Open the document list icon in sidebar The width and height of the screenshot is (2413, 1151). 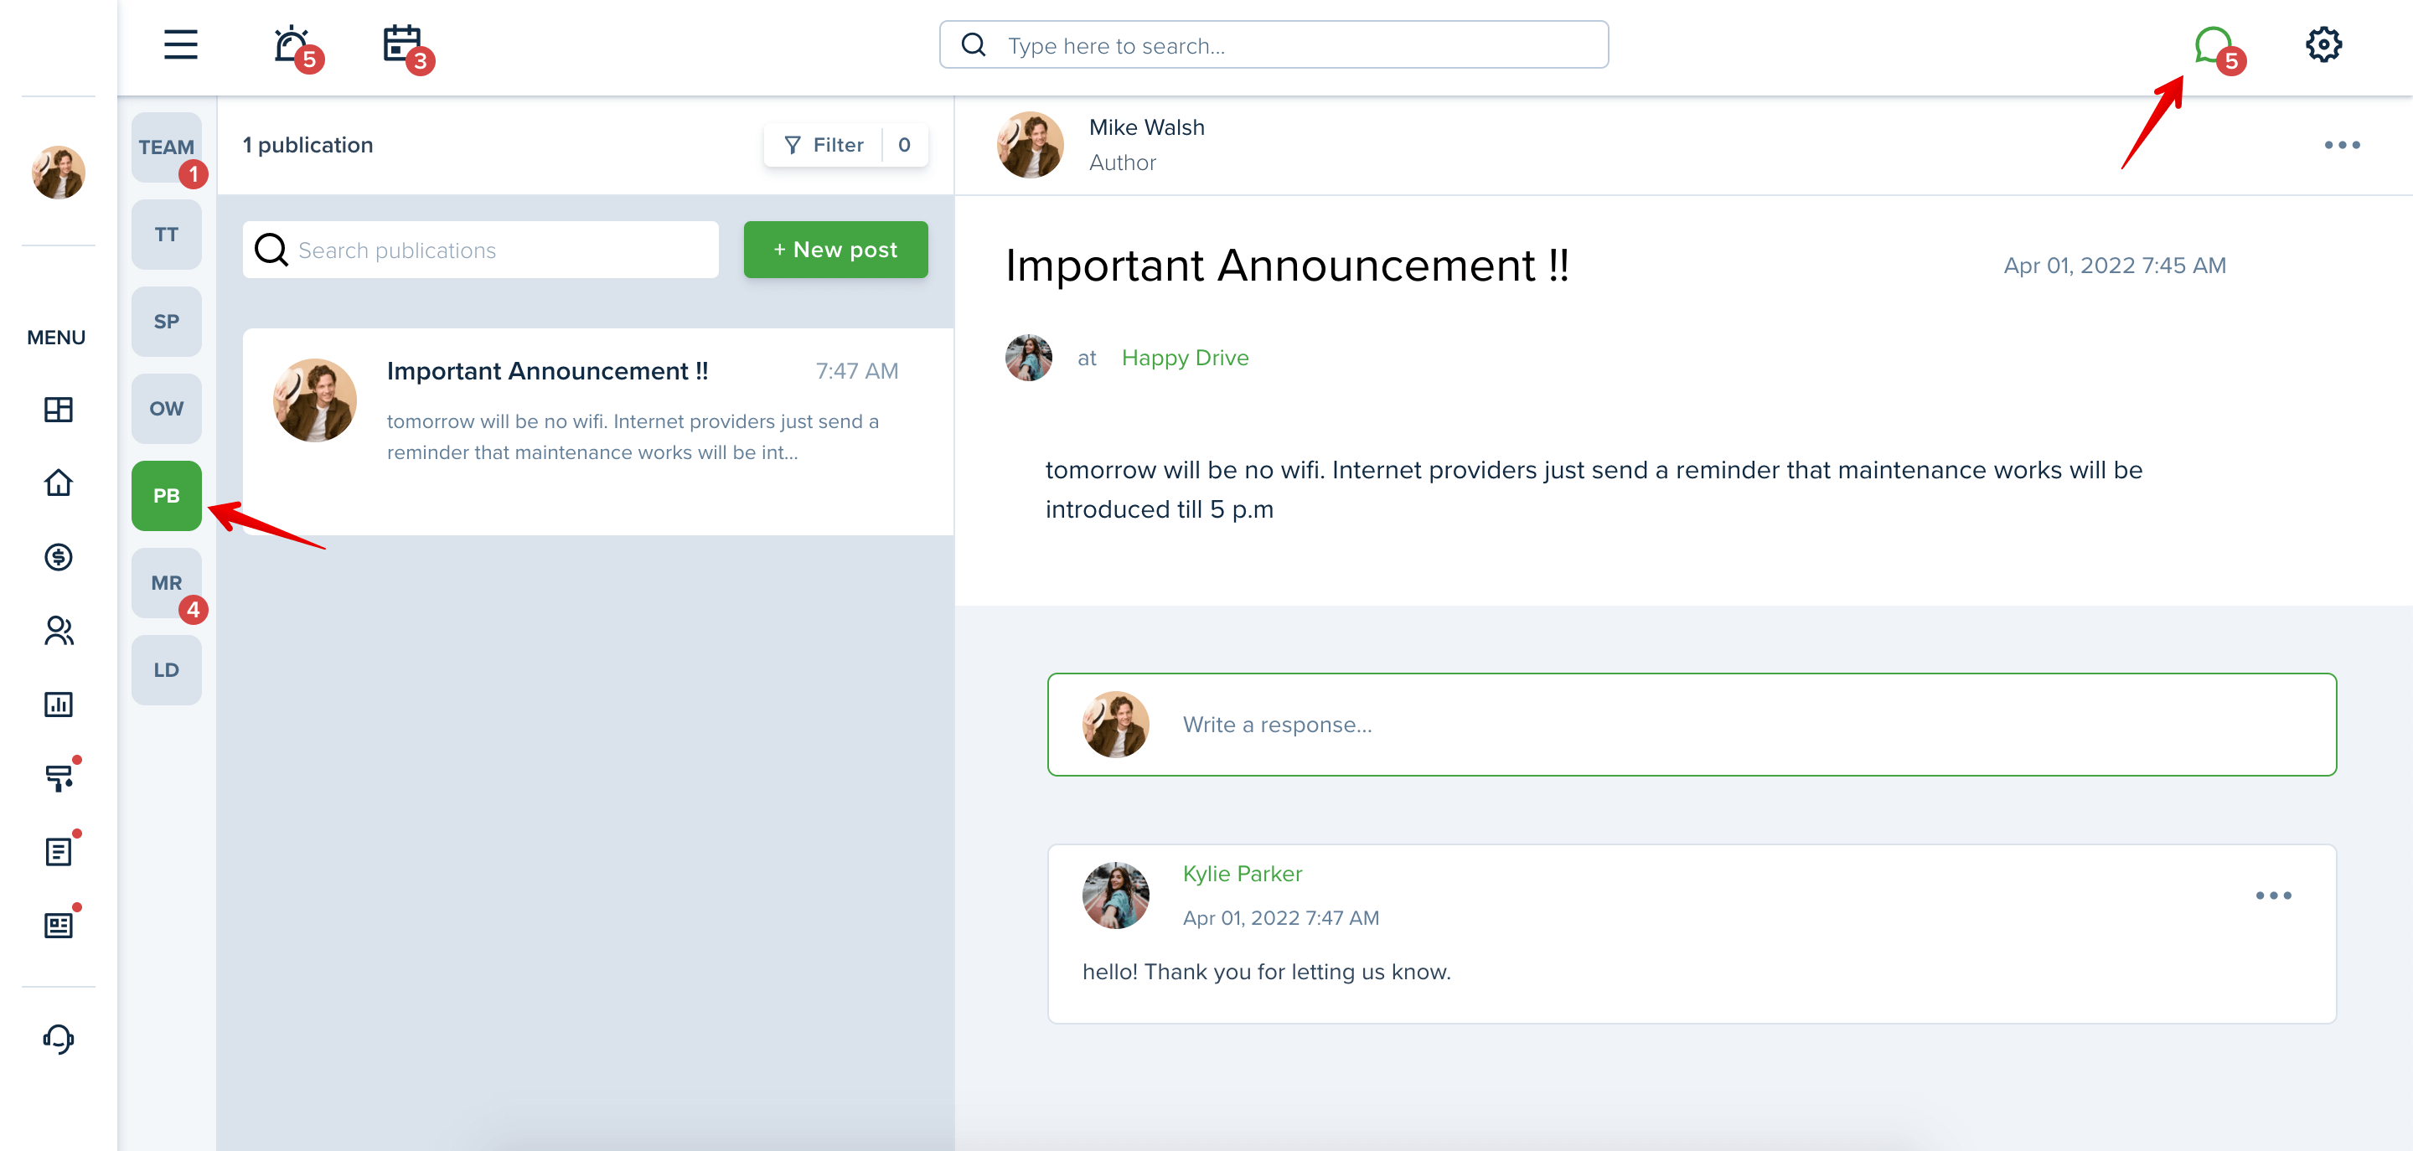pyautogui.click(x=58, y=851)
